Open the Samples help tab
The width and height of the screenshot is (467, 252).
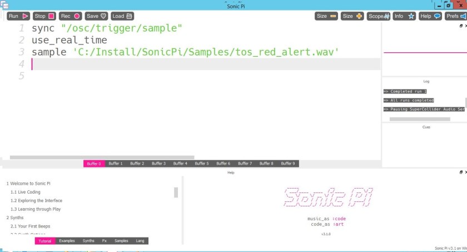[121, 241]
